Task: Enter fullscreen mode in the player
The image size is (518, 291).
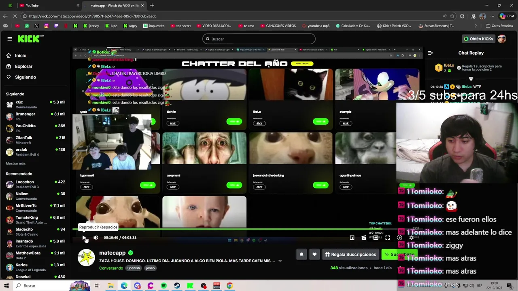Action: tap(388, 238)
